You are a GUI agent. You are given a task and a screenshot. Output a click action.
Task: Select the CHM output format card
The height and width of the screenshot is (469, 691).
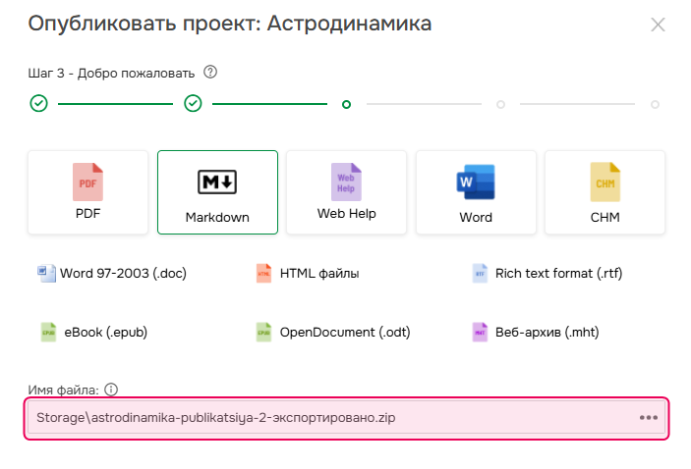605,192
